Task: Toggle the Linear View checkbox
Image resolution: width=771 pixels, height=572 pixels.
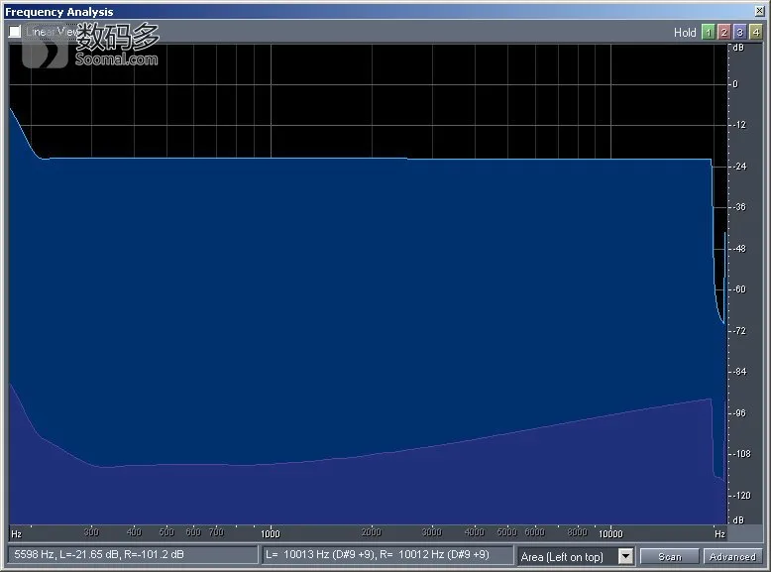Action: pos(15,32)
